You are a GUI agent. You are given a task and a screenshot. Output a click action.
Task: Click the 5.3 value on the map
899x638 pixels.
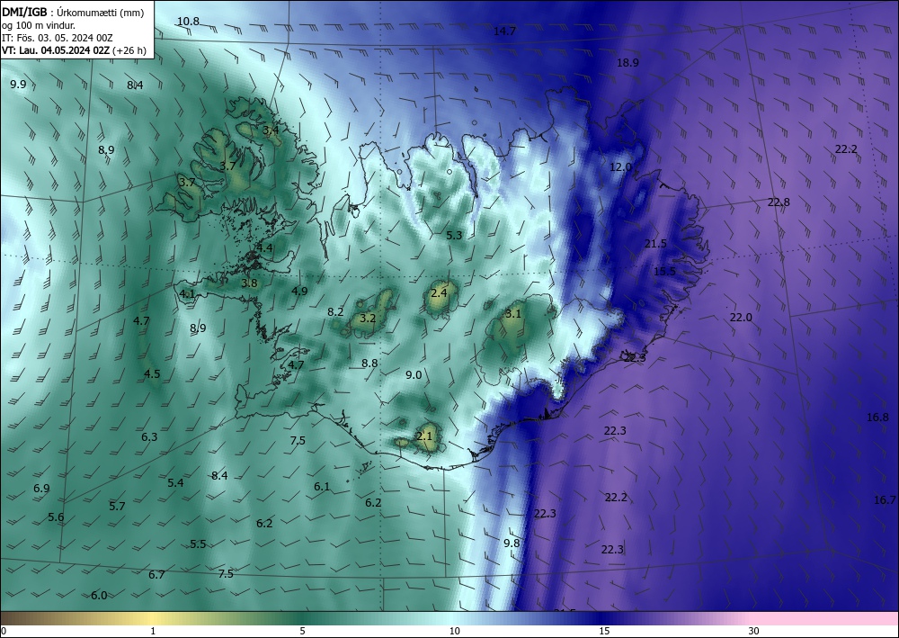[454, 235]
